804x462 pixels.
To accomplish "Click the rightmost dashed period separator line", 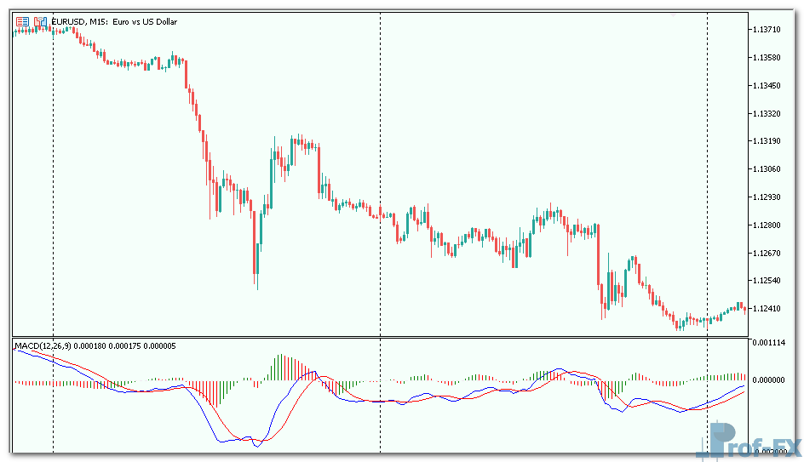I will point(708,170).
